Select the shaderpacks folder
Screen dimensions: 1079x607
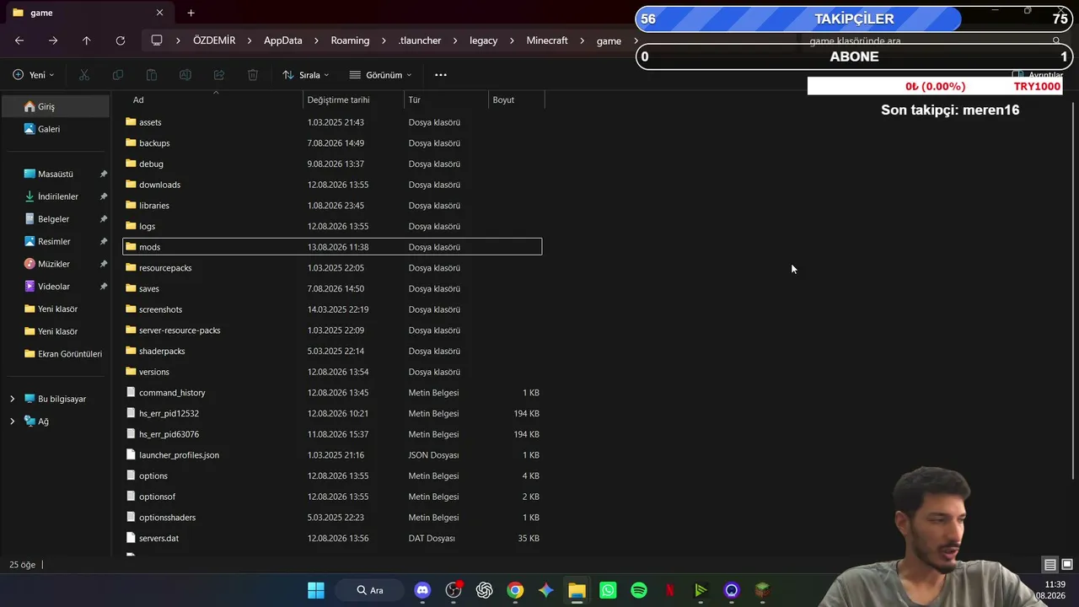[332, 351]
